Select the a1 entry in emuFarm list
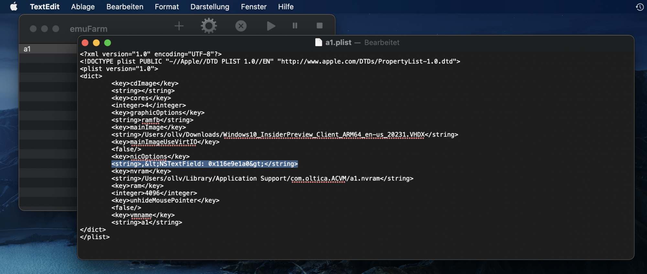The width and height of the screenshot is (647, 274). click(48, 49)
